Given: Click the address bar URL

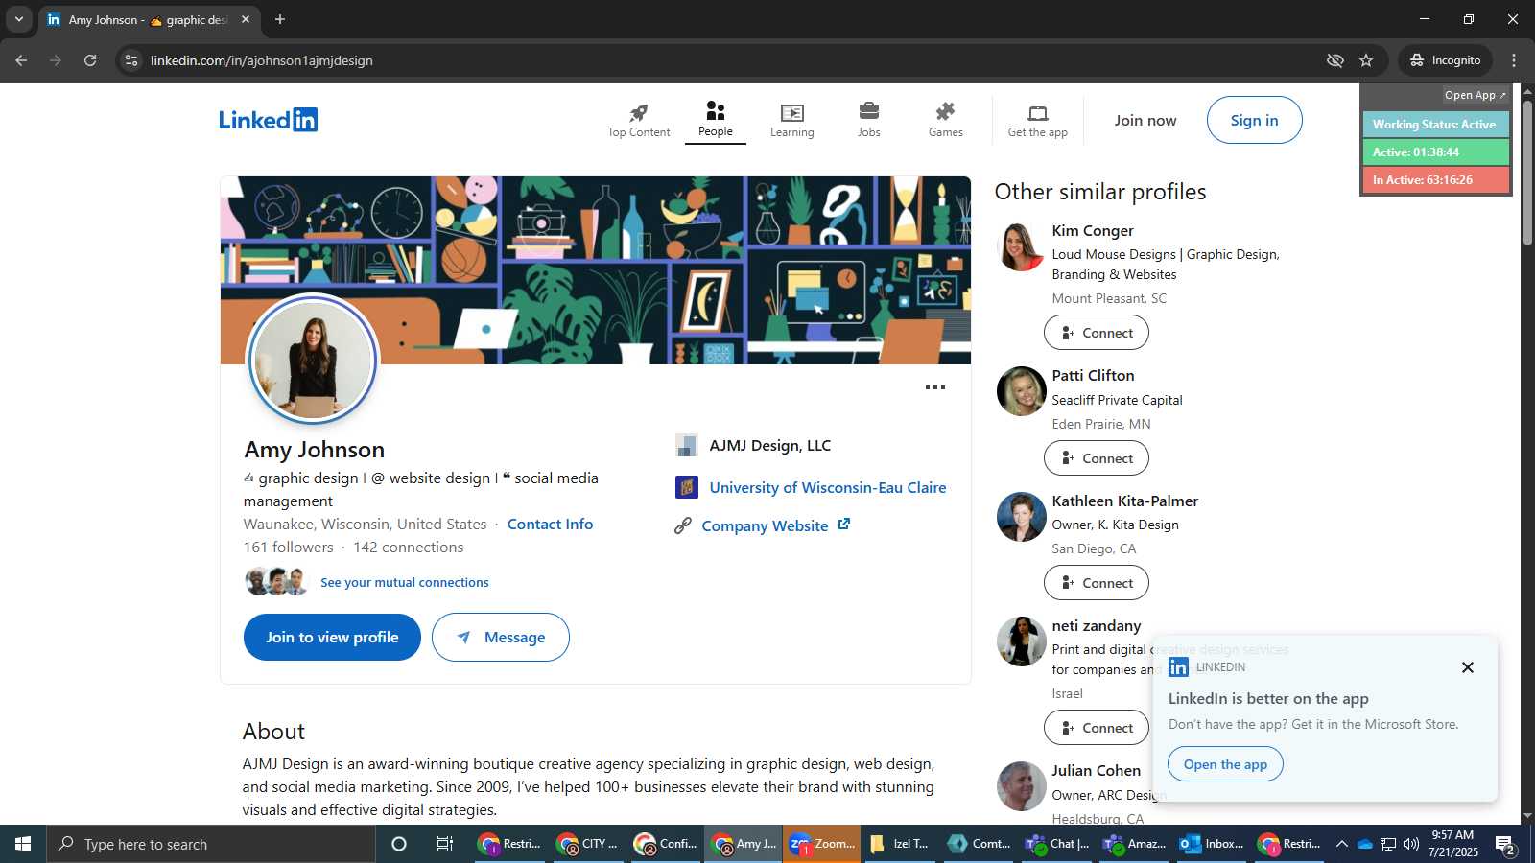Looking at the screenshot, I should pyautogui.click(x=261, y=60).
